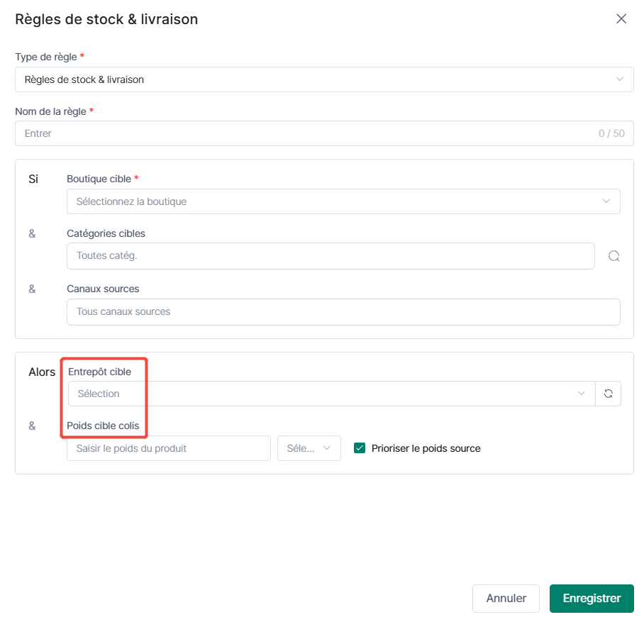Click the Règles de stock & livraison selected value

(x=84, y=79)
